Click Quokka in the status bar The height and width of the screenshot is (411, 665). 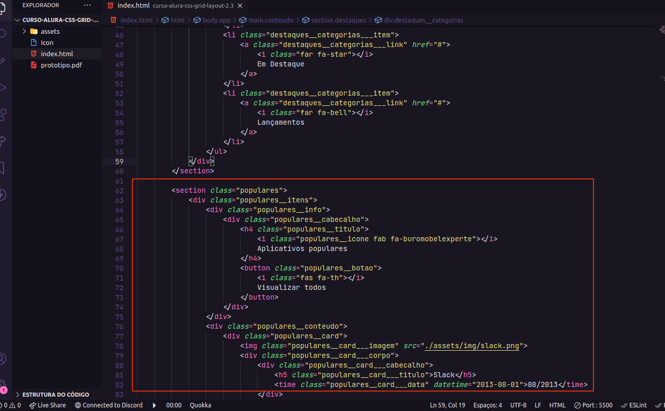pos(200,405)
